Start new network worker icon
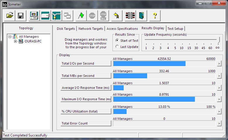 click(57, 15)
